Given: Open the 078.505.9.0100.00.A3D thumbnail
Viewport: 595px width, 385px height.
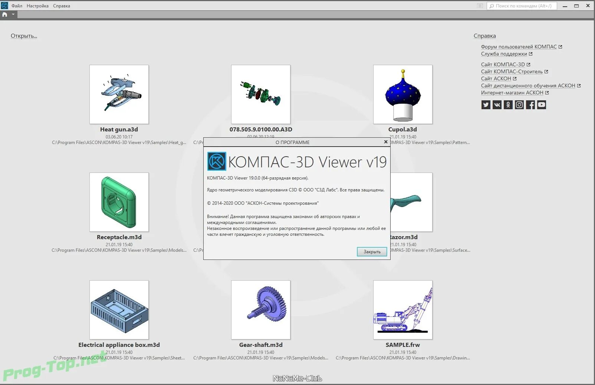Looking at the screenshot, I should 261,94.
